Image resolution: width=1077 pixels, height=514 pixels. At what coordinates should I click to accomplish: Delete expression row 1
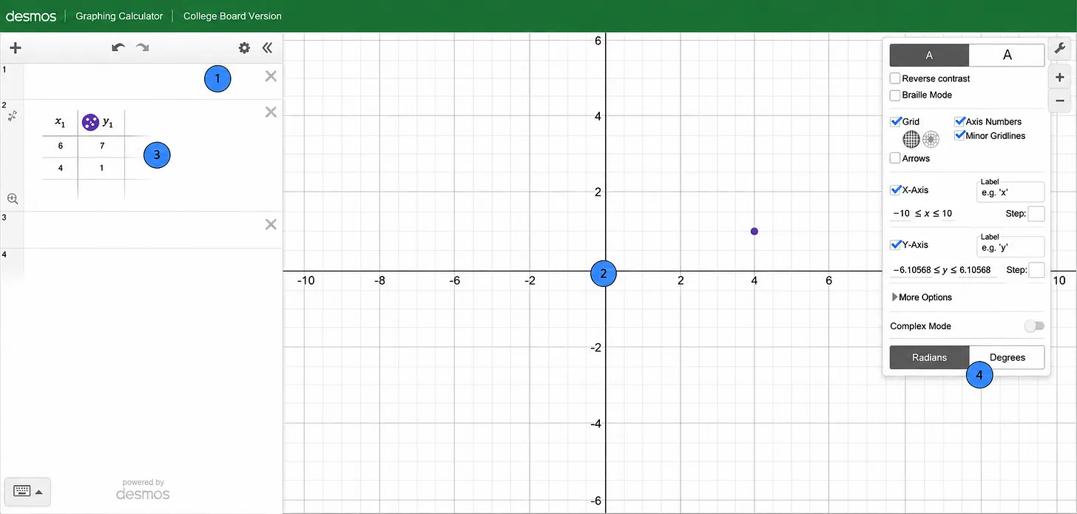pos(271,76)
